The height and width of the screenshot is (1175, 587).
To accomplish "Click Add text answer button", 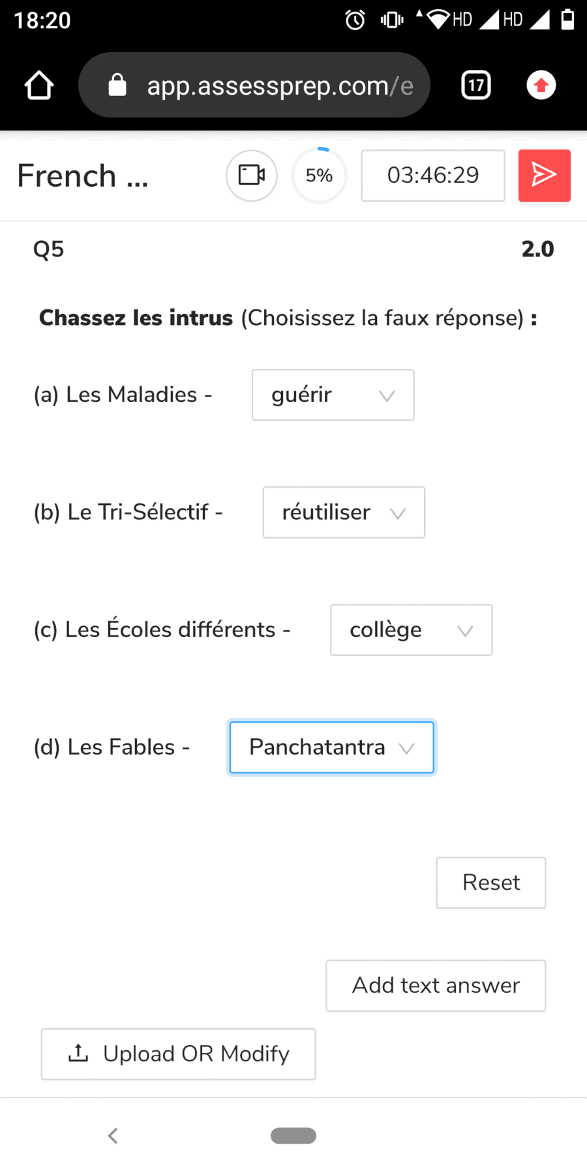I will [x=436, y=986].
